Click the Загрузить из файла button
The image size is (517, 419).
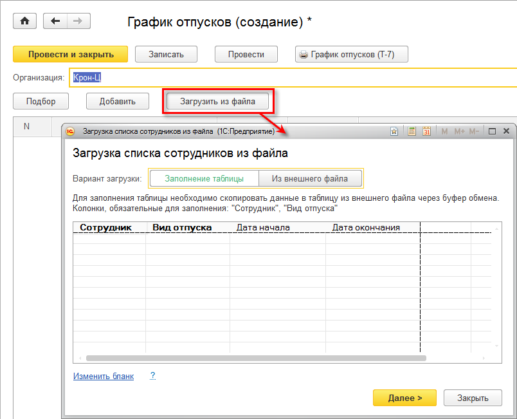(x=218, y=101)
